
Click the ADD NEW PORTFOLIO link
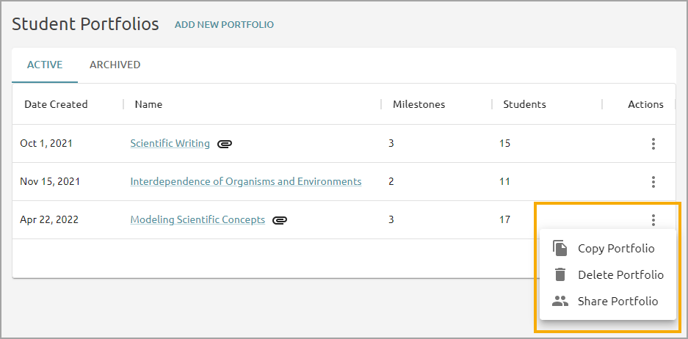point(224,24)
